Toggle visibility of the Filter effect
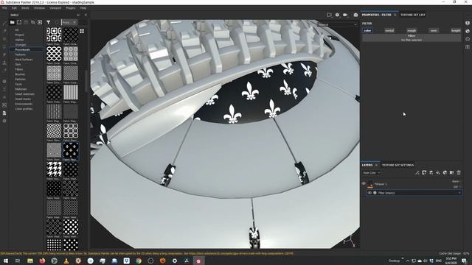Screen dimensions: 472x265 pyautogui.click(x=369, y=193)
